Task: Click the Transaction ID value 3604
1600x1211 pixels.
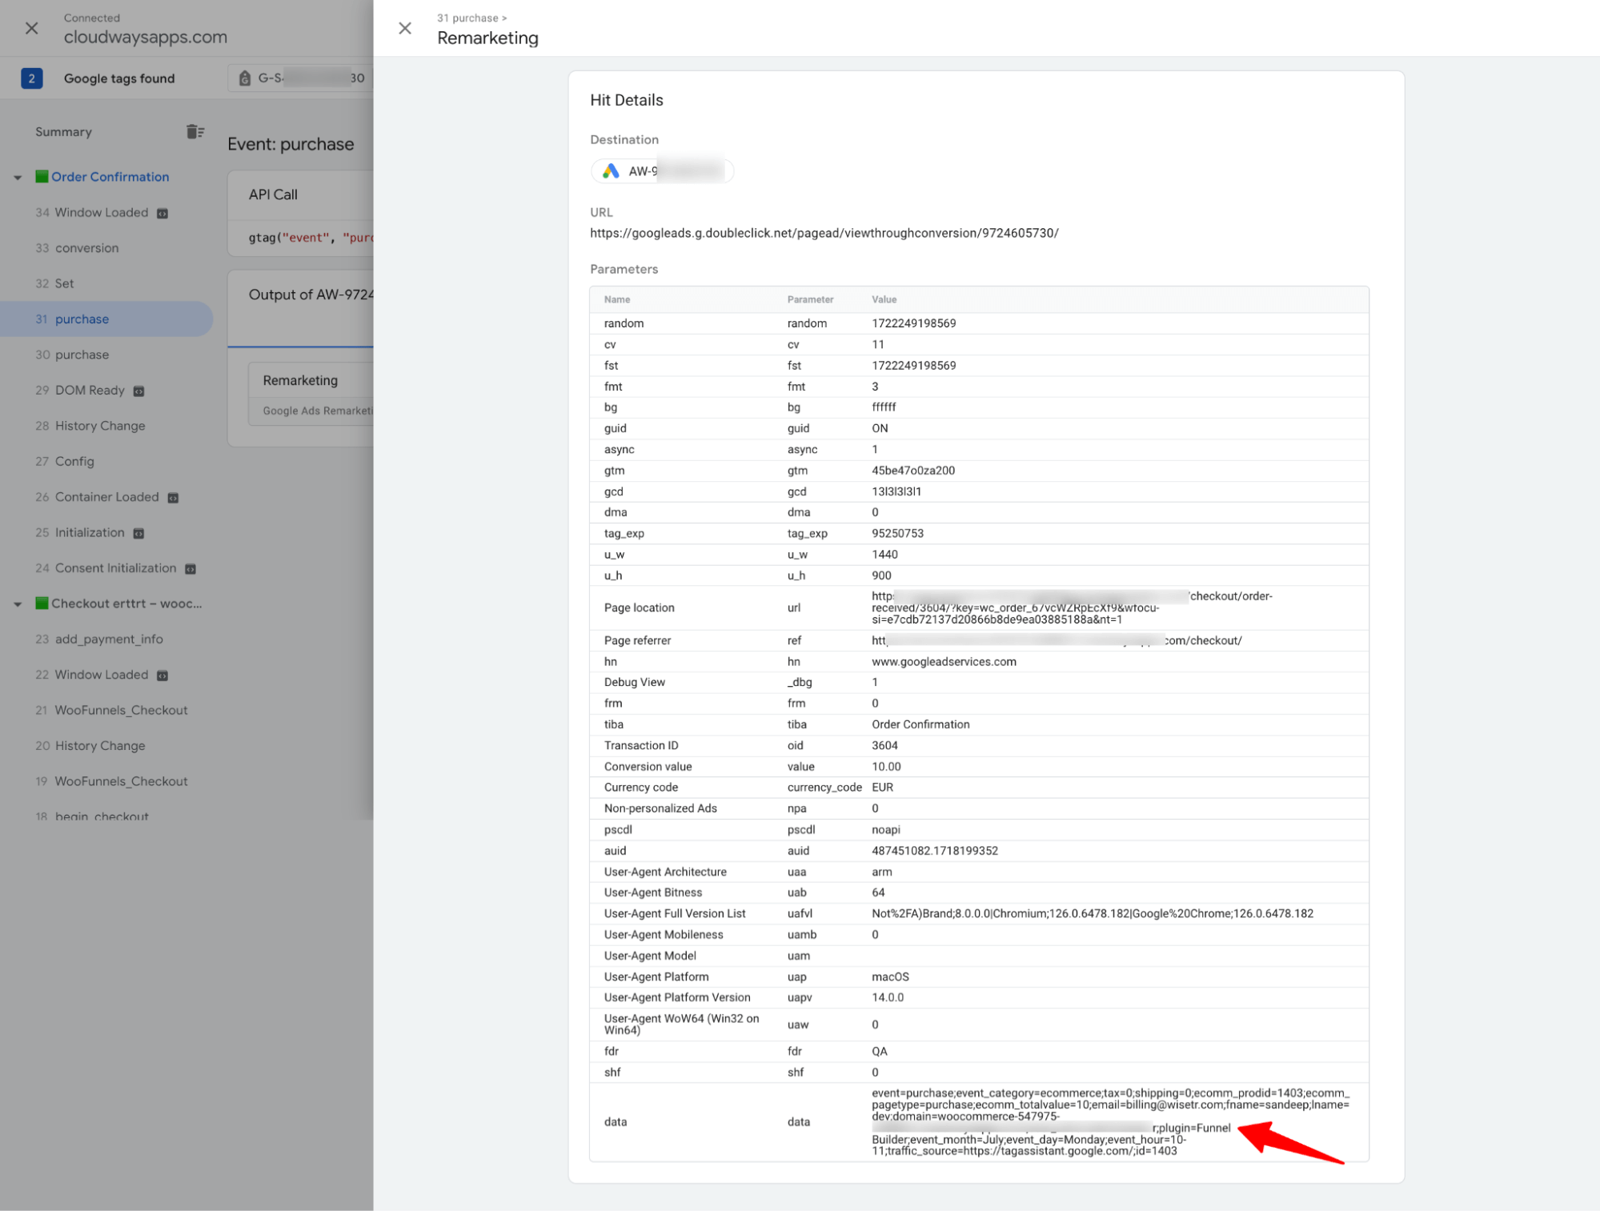Action: 884,746
